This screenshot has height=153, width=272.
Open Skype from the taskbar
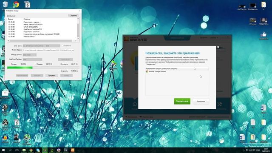coord(38,150)
